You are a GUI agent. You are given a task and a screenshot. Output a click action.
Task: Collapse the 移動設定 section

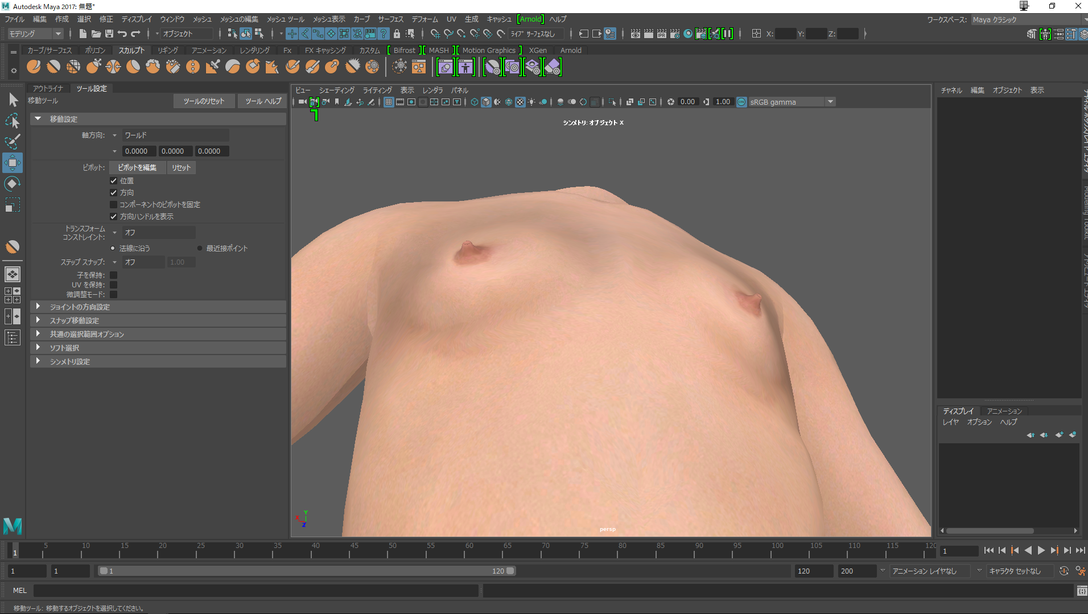(158, 119)
